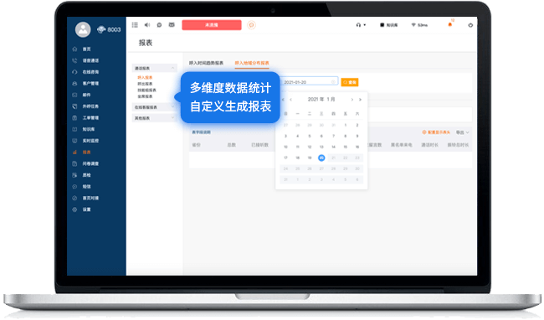Click the 振铃总时长 ring duration column header
544x320 pixels.
[x=458, y=145]
